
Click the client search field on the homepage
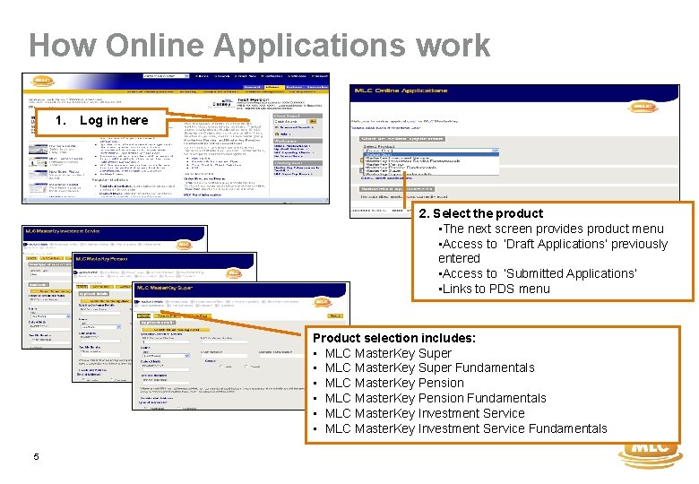pyautogui.click(x=290, y=122)
